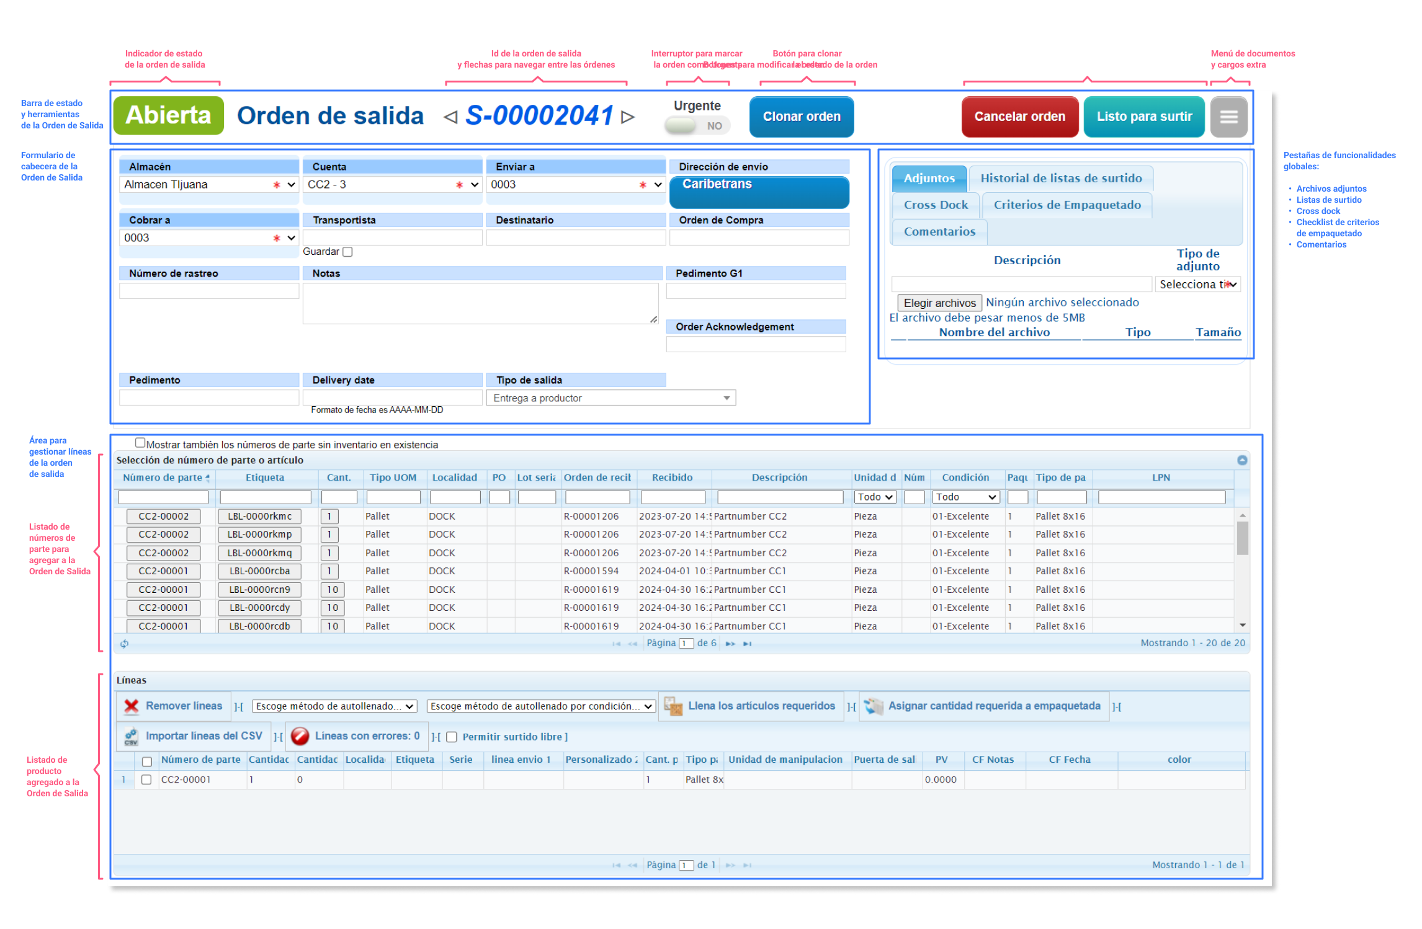Click the Número de rastreo field
This screenshot has width=1422, height=929.
pyautogui.click(x=209, y=291)
